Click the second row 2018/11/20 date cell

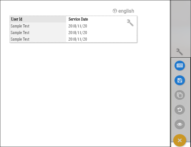78,33
